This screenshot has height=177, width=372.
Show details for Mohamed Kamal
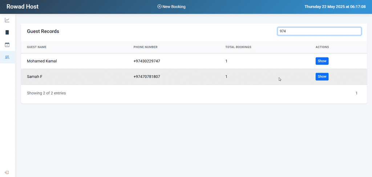[322, 61]
